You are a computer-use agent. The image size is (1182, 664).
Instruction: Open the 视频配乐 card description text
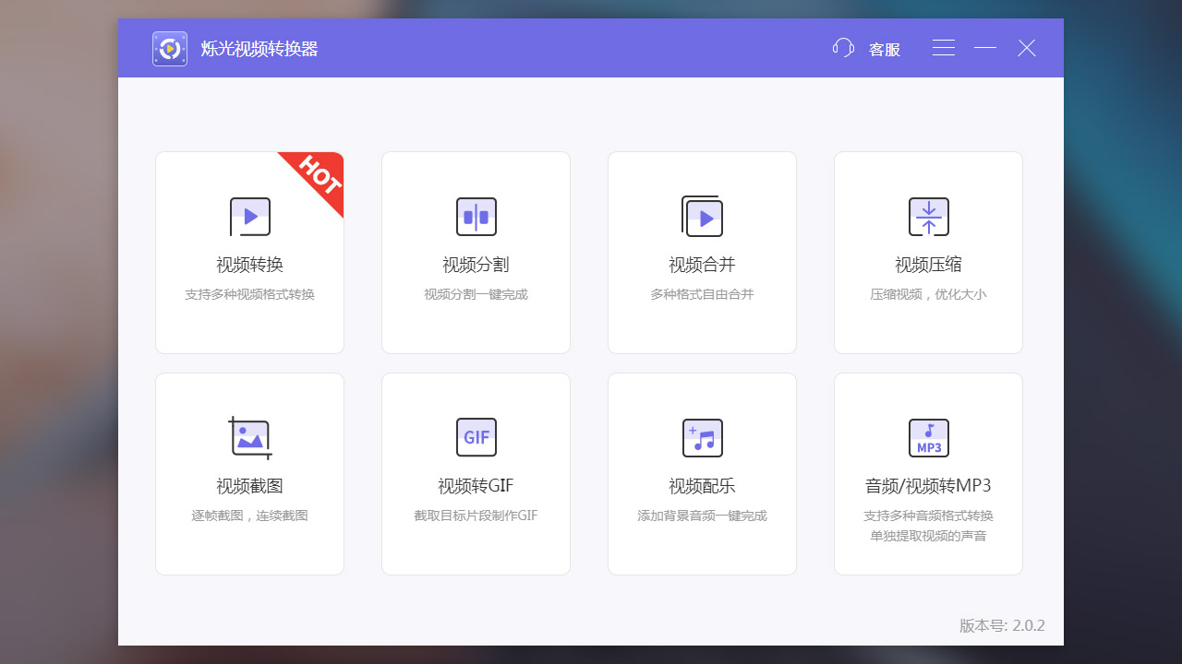click(702, 515)
